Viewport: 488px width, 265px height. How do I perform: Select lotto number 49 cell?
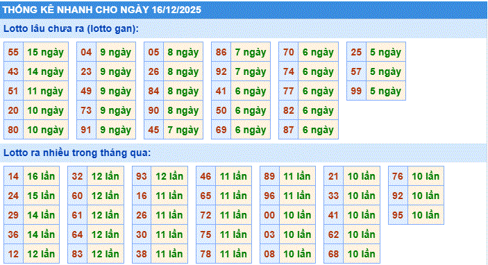point(86,91)
